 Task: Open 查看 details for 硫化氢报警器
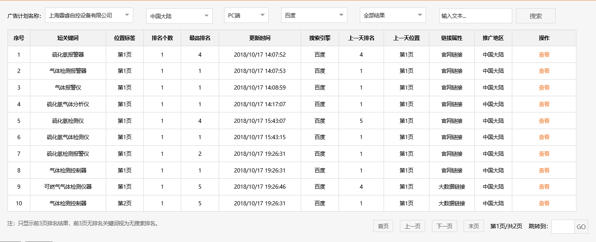pos(544,54)
